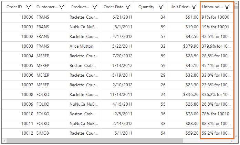Click the horizontal scrollbar right arrow
240x145 pixels.
(x=231, y=141)
